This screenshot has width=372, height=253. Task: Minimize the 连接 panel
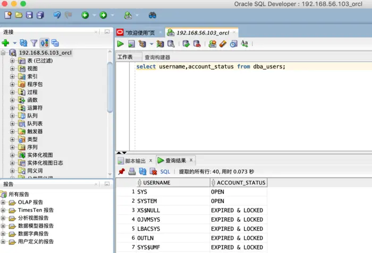(107, 32)
